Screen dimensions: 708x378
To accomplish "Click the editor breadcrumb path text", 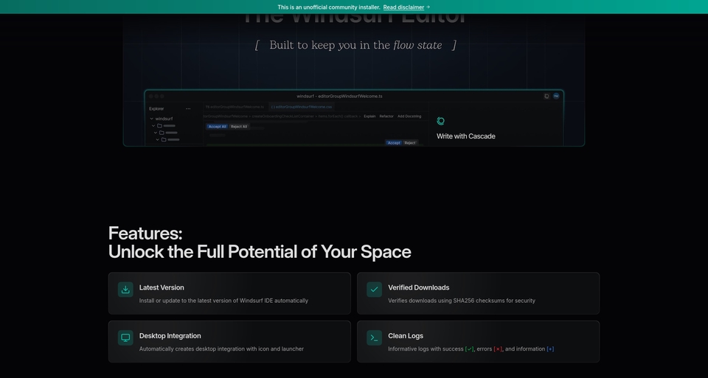I will click(x=282, y=116).
